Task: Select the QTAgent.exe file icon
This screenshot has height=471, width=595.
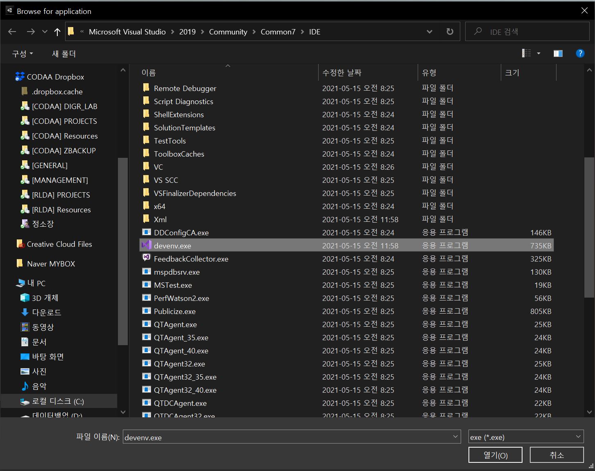Action: tap(146, 324)
